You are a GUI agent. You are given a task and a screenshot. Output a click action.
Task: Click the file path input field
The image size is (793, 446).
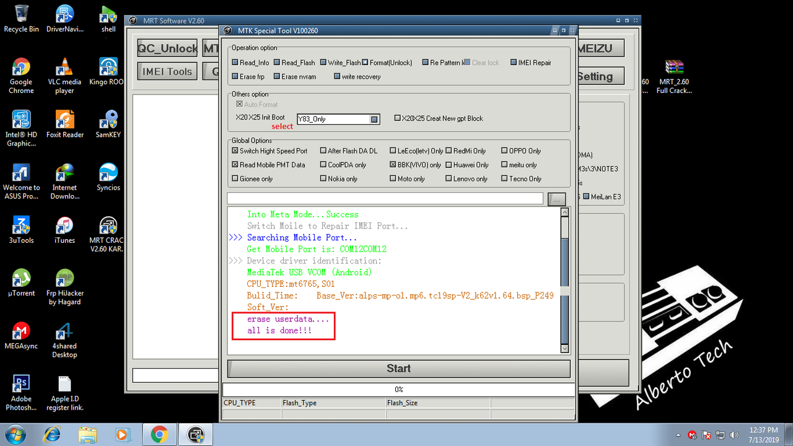click(x=385, y=198)
